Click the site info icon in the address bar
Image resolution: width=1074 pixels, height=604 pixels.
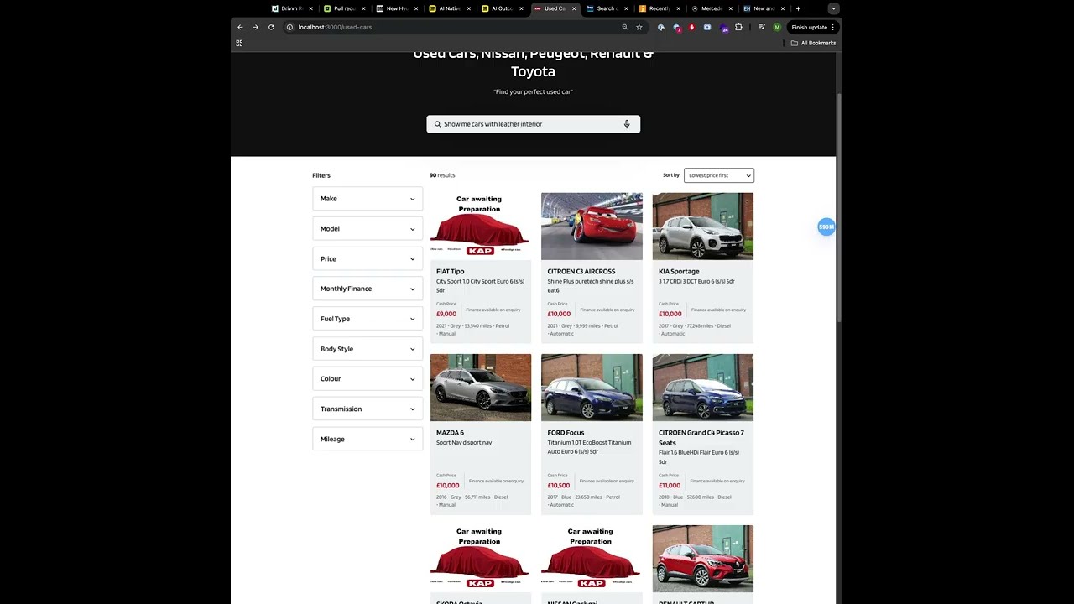pyautogui.click(x=289, y=27)
